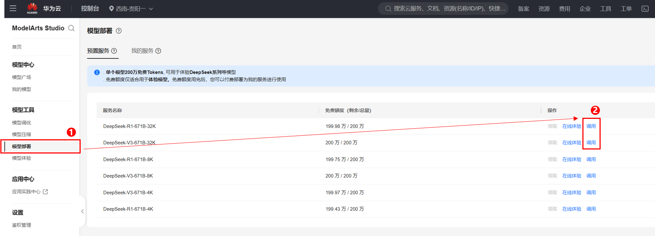The width and height of the screenshot is (655, 237).
Task: Click the ModelArts Studio title
Action: (x=38, y=28)
